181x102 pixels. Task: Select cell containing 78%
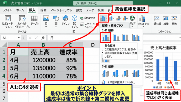tap(70, 76)
